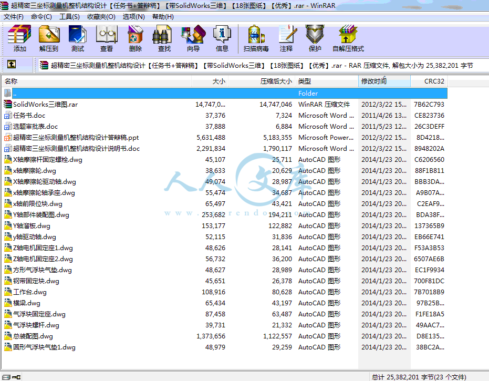Go up one folder level with the arrow
489x381 pixels.
click(x=12, y=64)
